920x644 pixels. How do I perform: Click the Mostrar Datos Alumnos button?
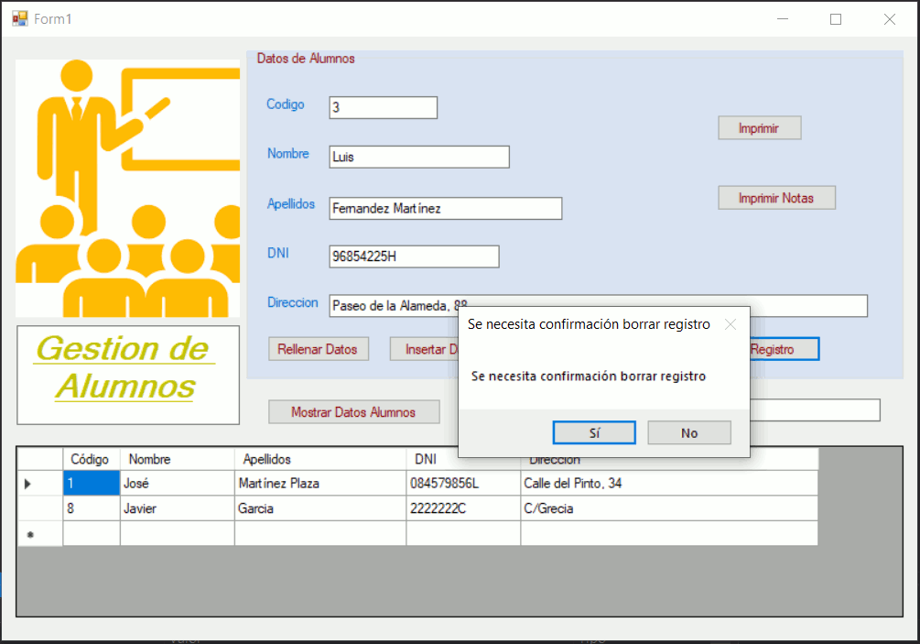(x=353, y=411)
